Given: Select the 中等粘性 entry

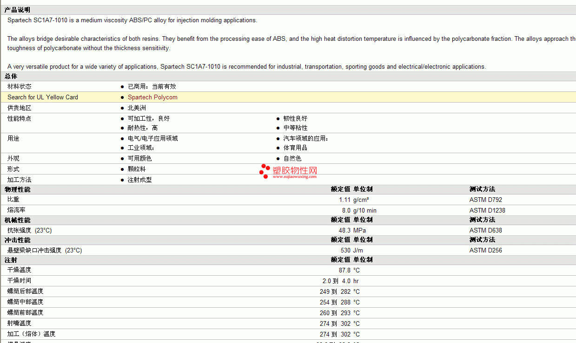Looking at the screenshot, I should point(296,128).
